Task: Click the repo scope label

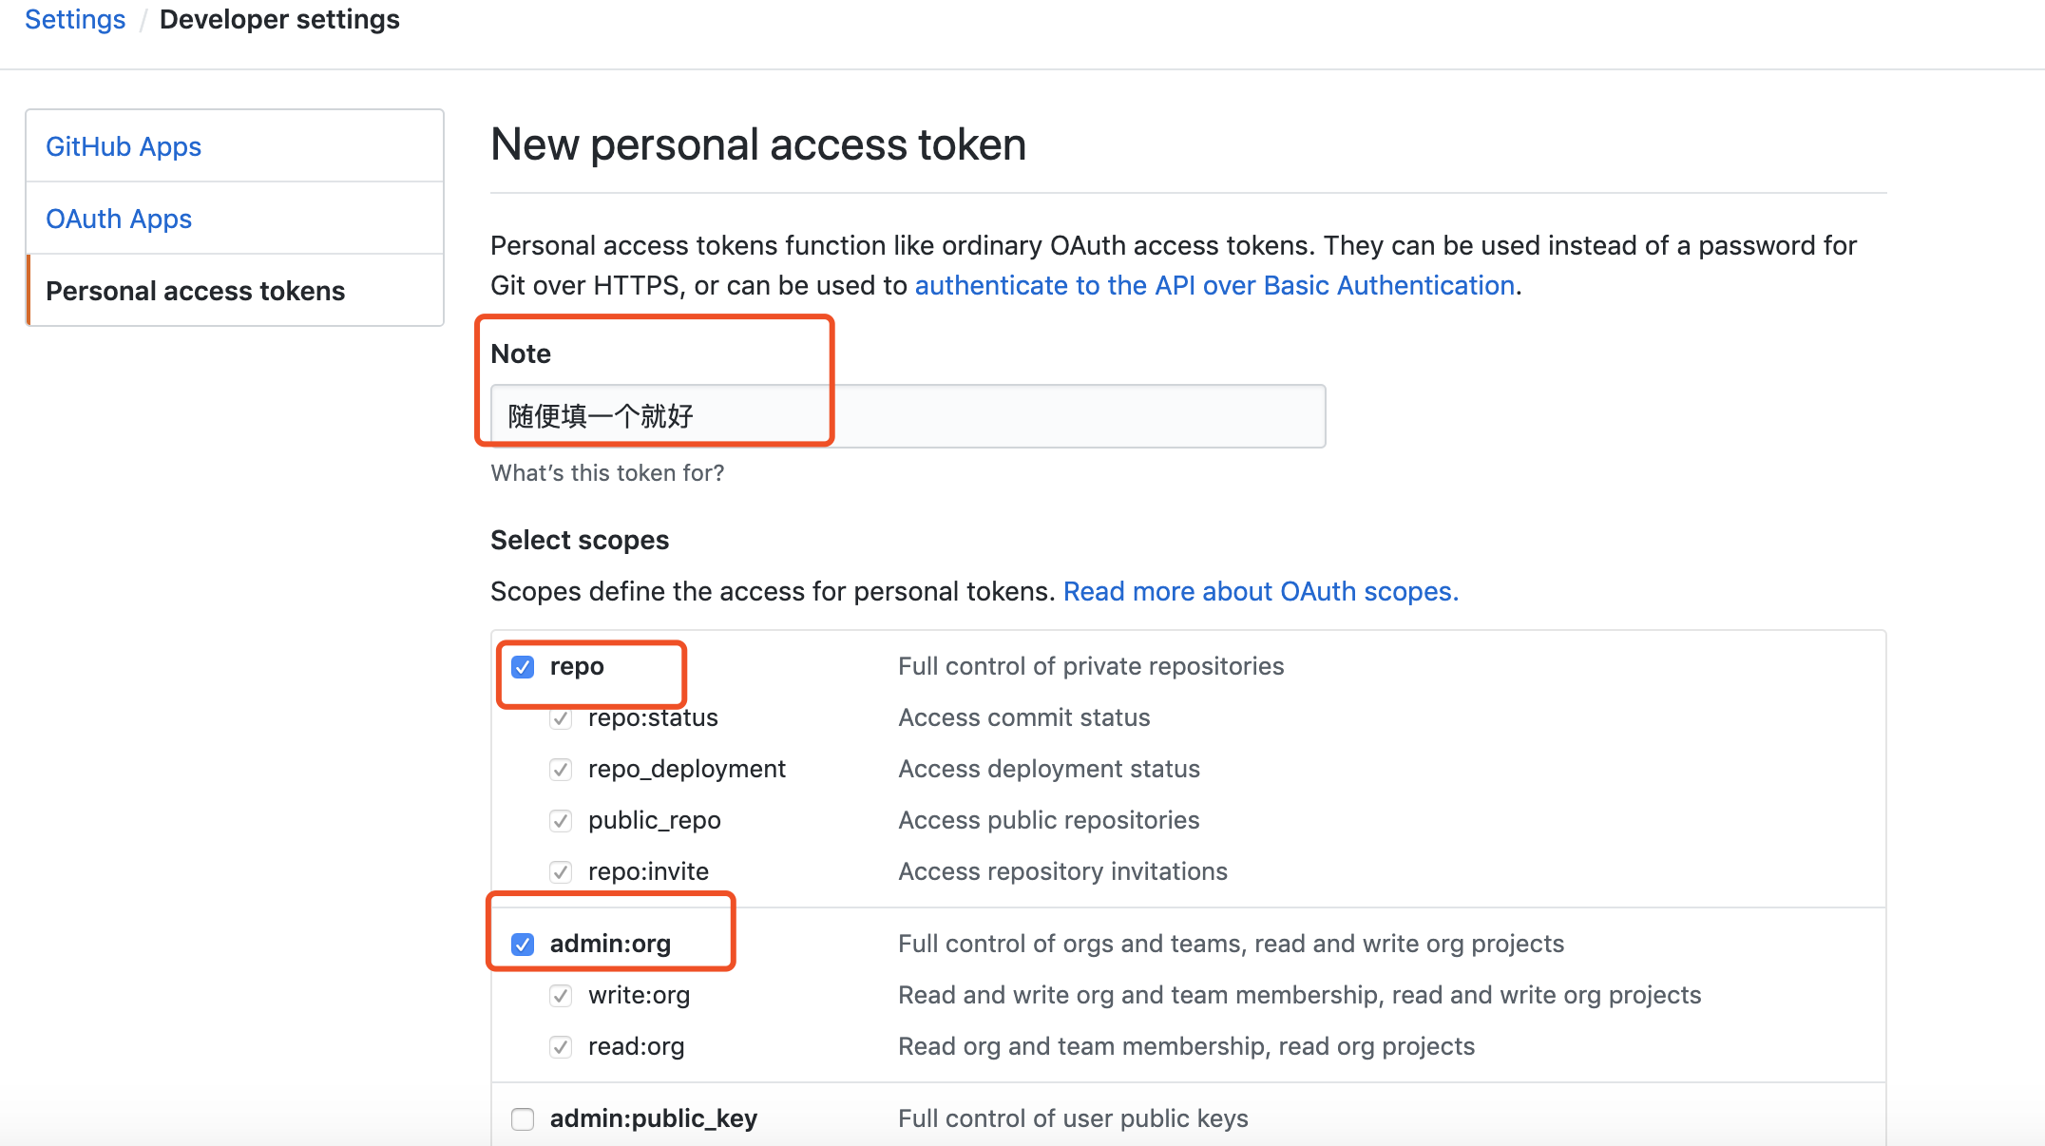Action: click(x=577, y=667)
